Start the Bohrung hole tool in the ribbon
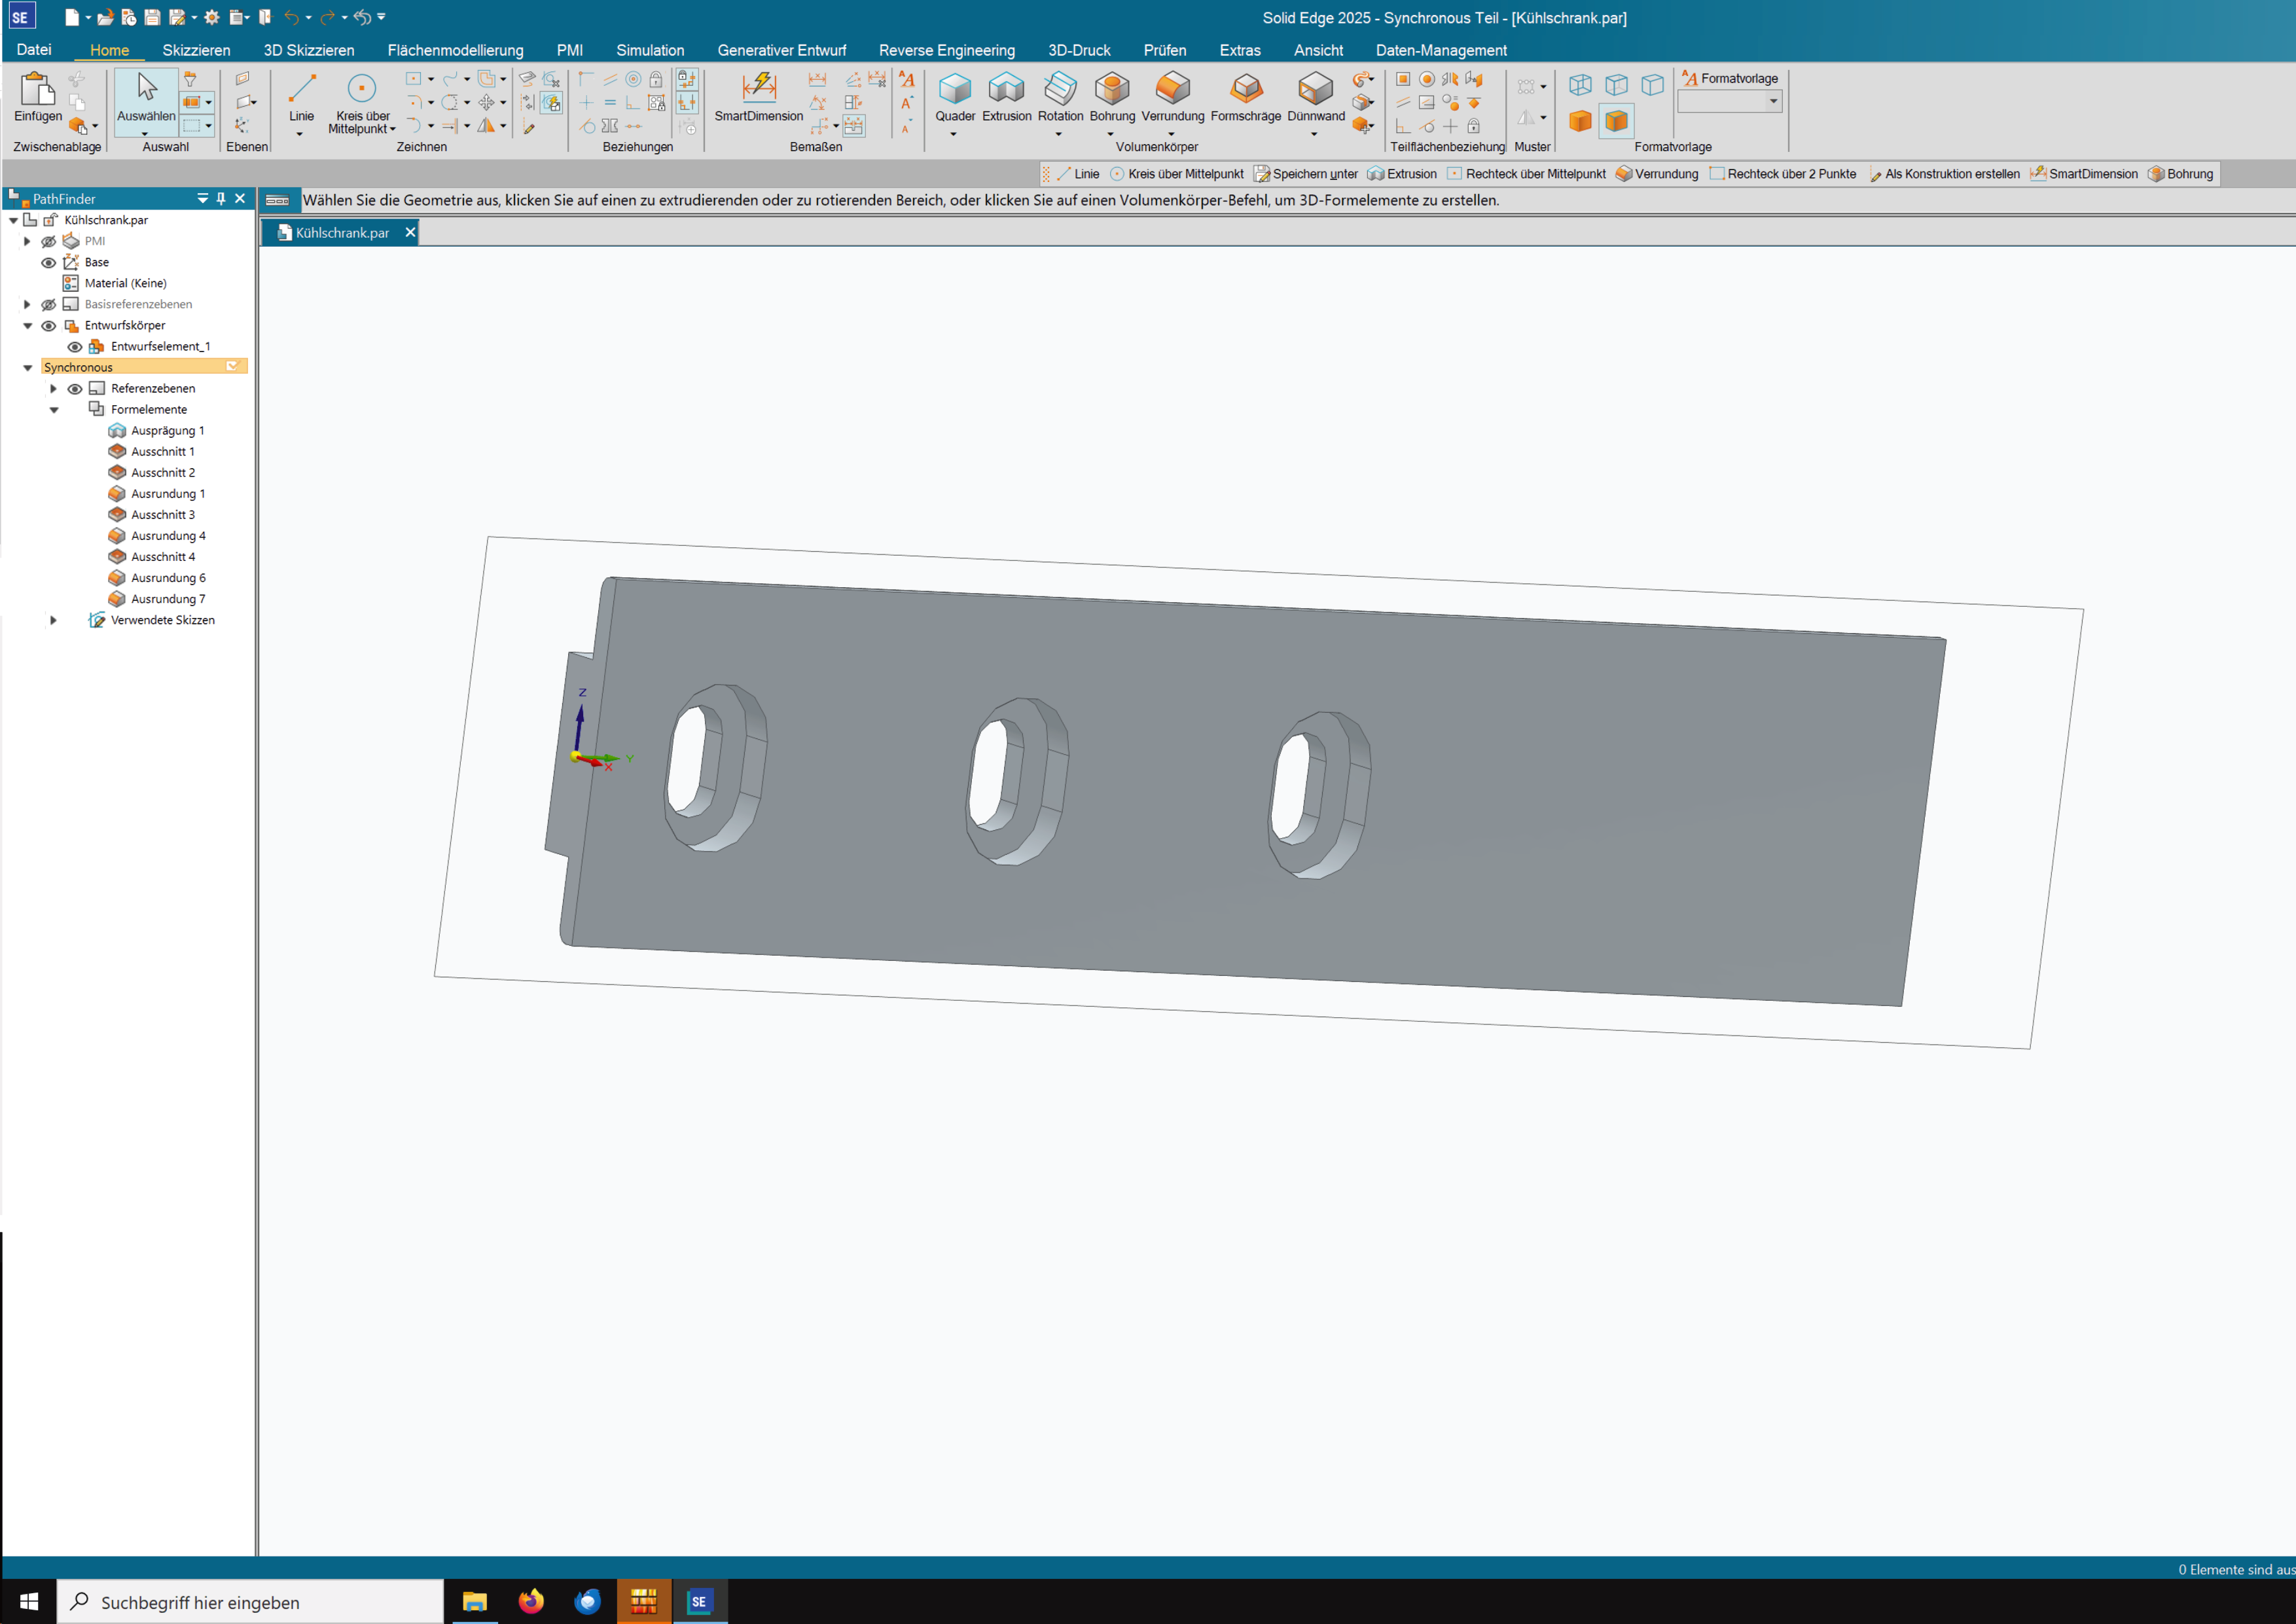The height and width of the screenshot is (1624, 2296). [x=1112, y=97]
